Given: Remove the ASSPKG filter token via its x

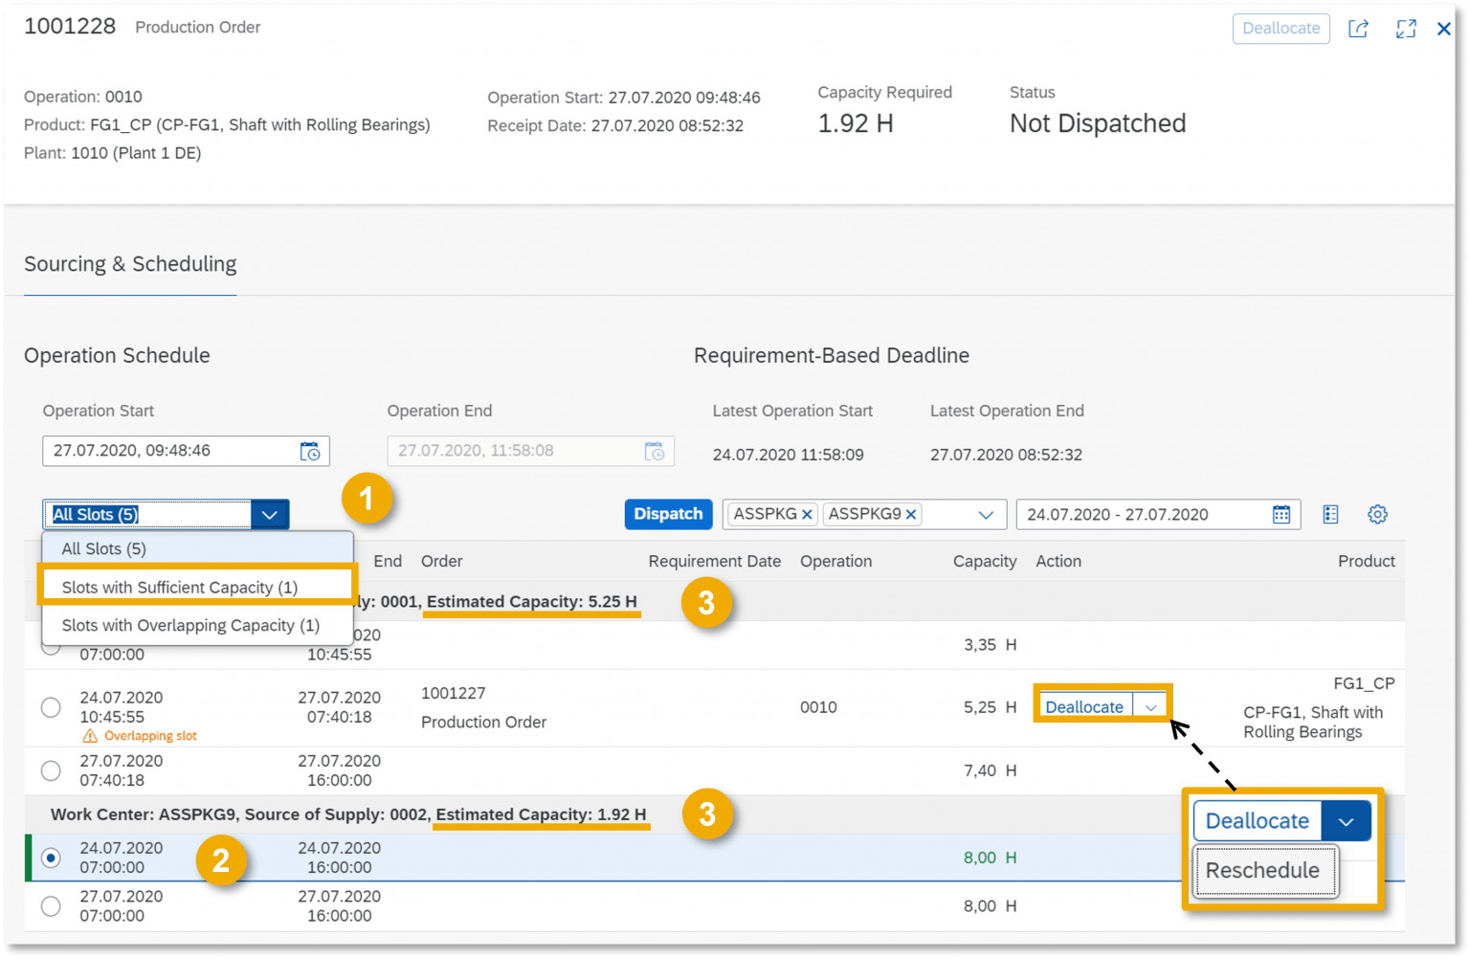Looking at the screenshot, I should tap(808, 514).
